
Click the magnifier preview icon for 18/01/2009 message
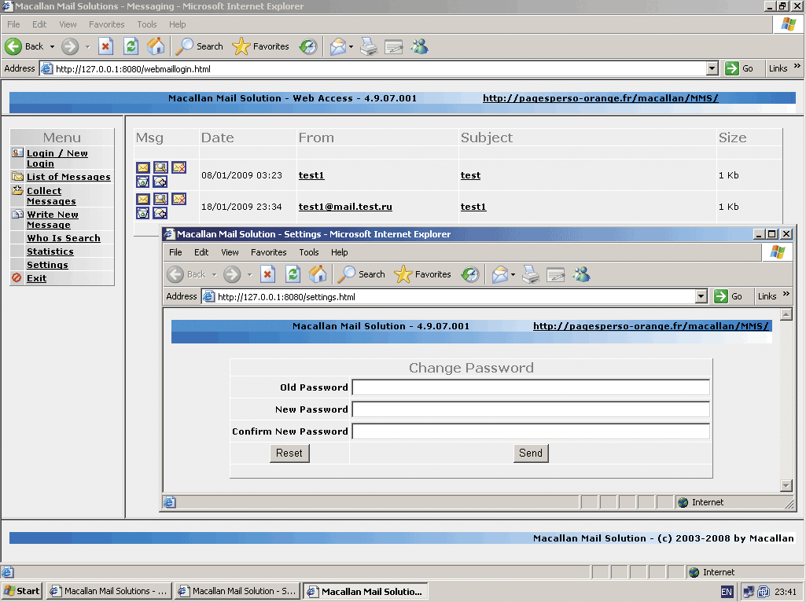(160, 199)
